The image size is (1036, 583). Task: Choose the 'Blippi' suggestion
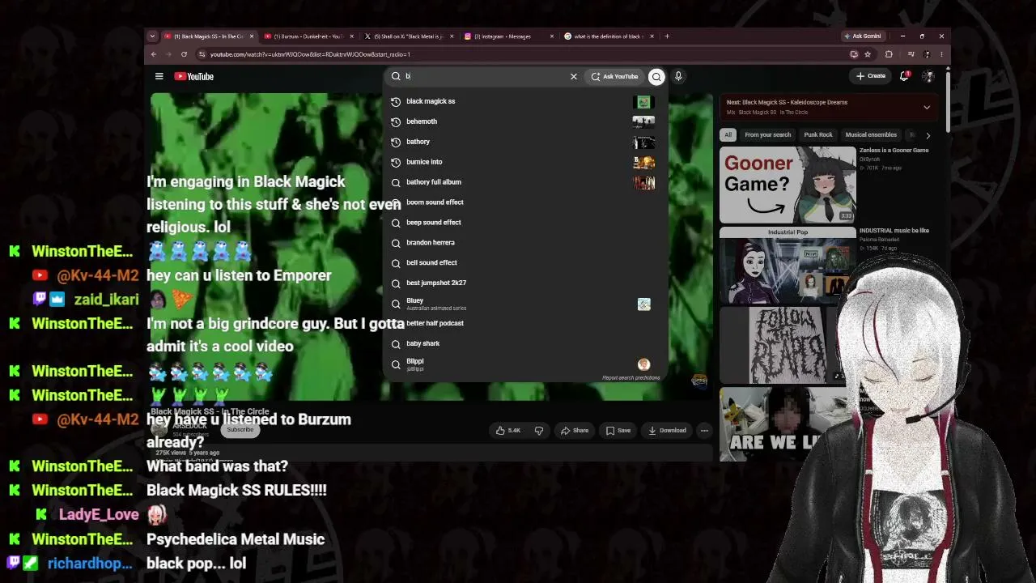[x=526, y=364]
